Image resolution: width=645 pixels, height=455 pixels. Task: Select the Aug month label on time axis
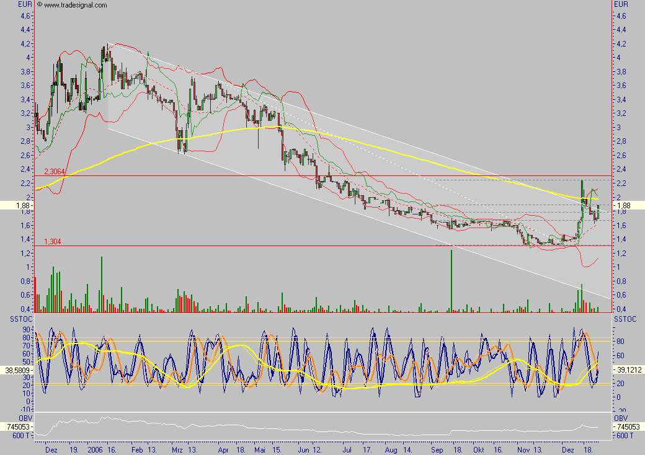(x=391, y=450)
